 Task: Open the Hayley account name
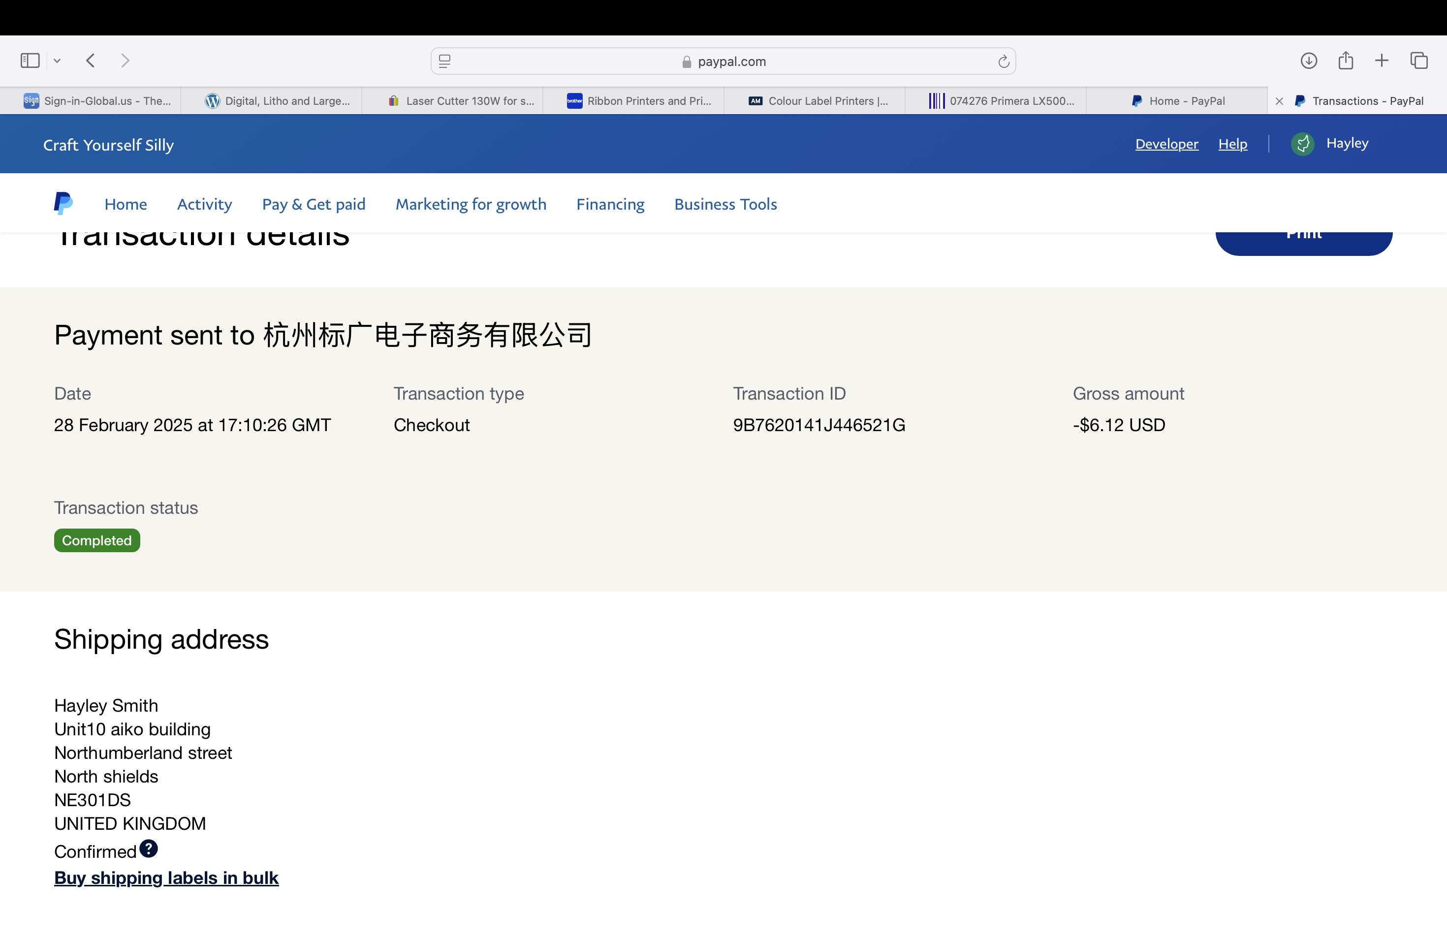[x=1347, y=143]
